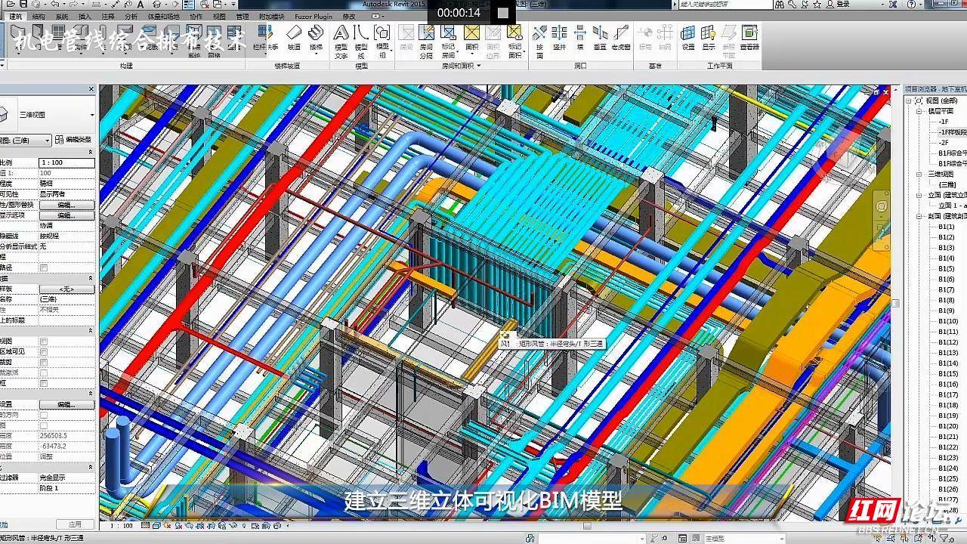The image size is (967, 544).
Task: Collapse the 立面 elevations tree node
Action: (920, 195)
